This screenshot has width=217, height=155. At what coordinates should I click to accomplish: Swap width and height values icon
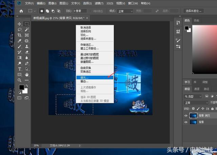point(157,11)
